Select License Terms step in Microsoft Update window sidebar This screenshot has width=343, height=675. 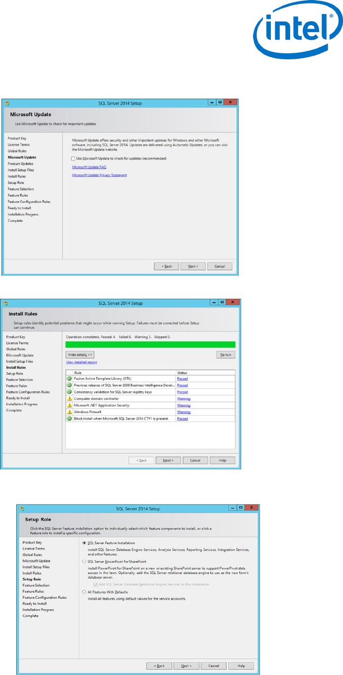pos(18,145)
